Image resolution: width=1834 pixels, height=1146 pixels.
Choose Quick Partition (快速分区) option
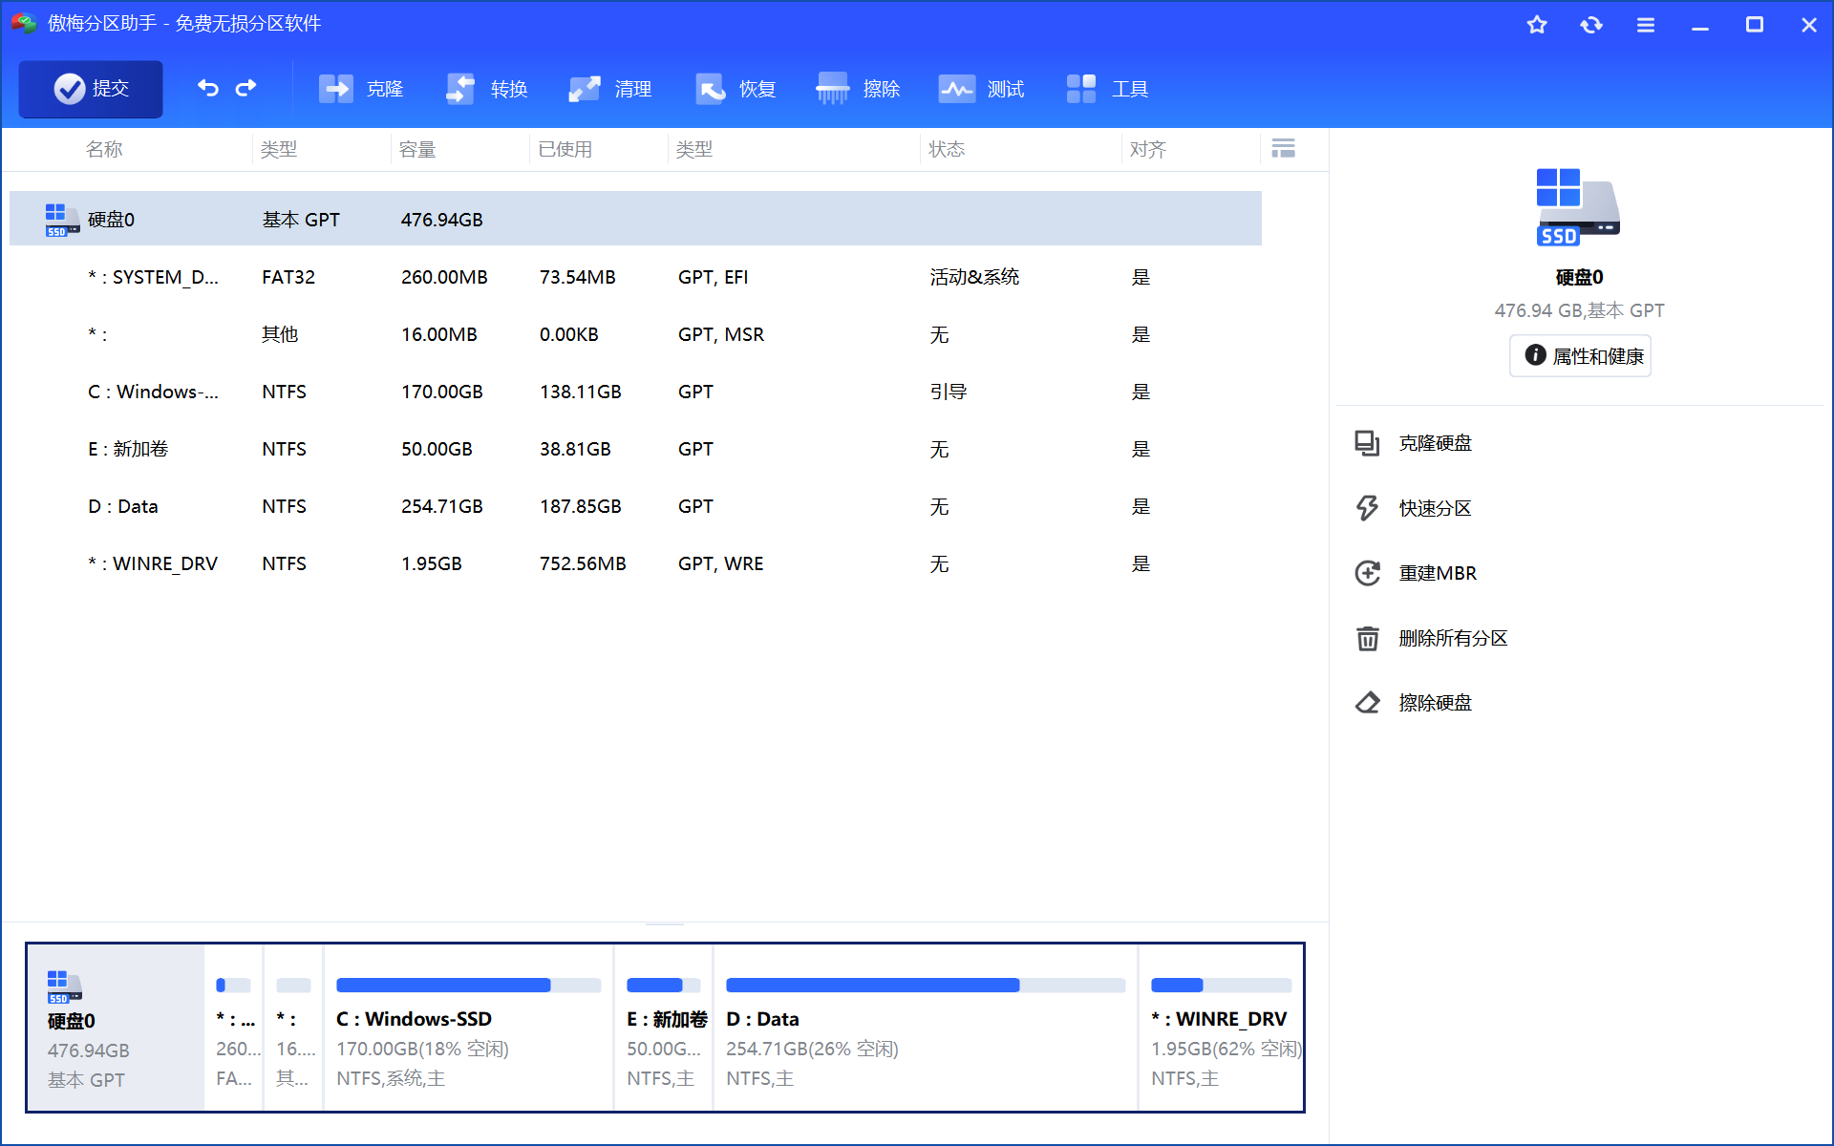click(x=1435, y=508)
